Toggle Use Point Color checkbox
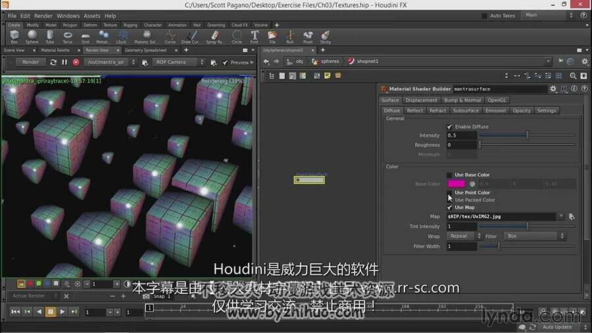This screenshot has width=592, height=333. pos(449,193)
